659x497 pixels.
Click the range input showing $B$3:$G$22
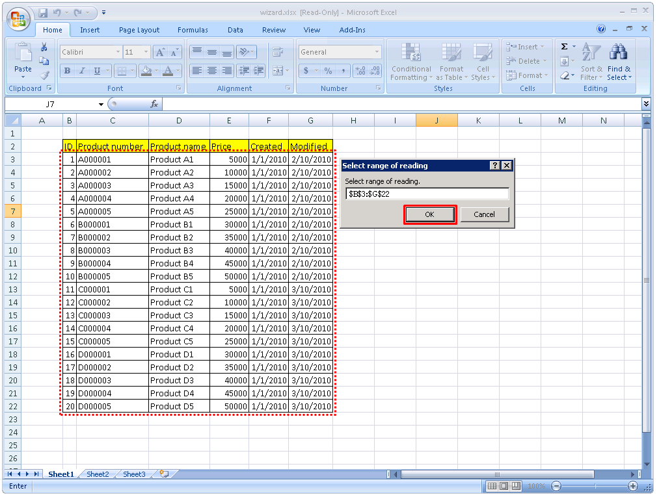coord(426,192)
